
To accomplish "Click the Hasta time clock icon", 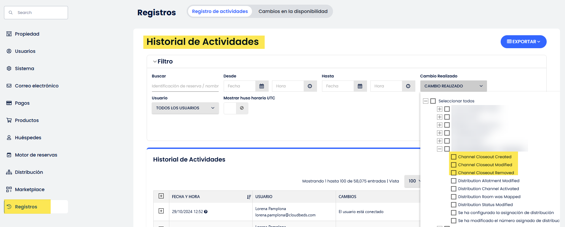I will pyautogui.click(x=408, y=86).
